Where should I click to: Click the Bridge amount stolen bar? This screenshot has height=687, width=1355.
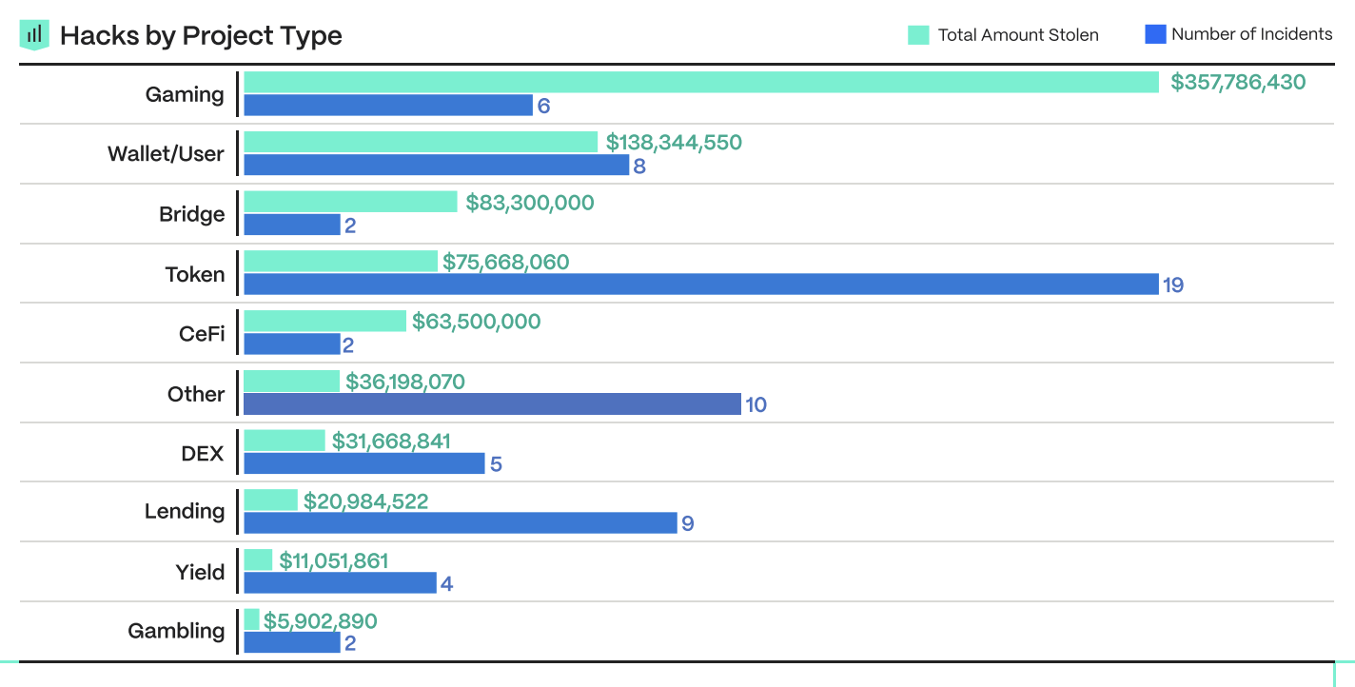click(x=351, y=202)
